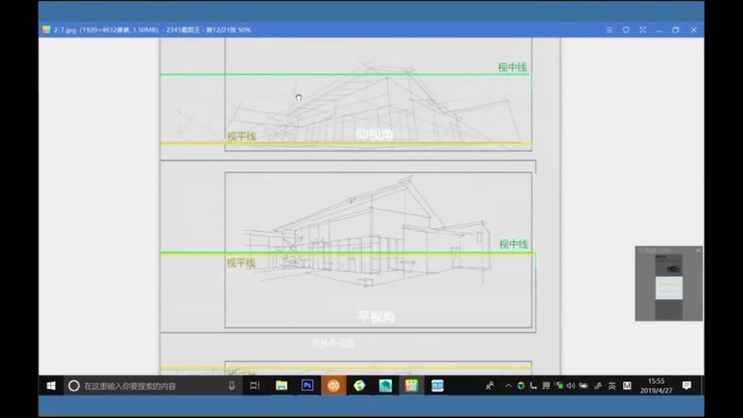Click the phone tray icon
Image resolution: width=743 pixels, height=418 pixels.
(533, 386)
